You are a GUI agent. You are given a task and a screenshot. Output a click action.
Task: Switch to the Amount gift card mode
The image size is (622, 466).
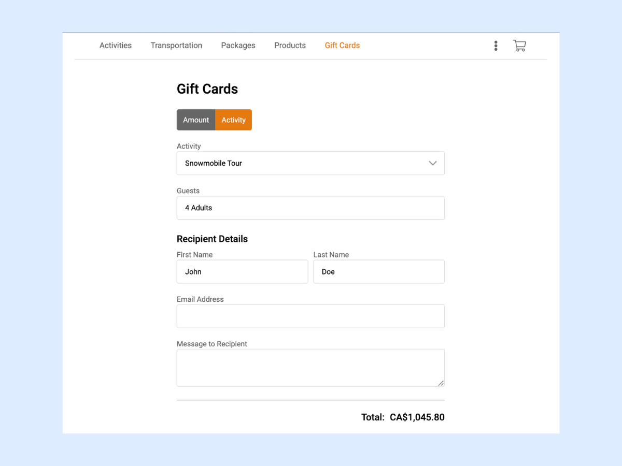coord(196,120)
